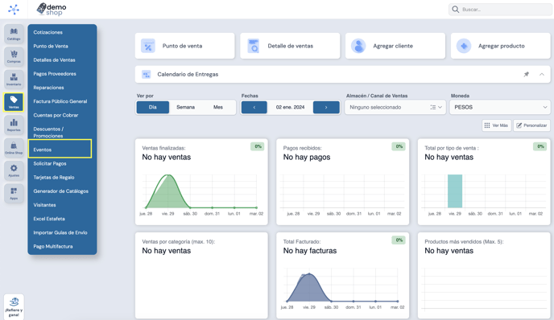Click the 0% badge on Total Facturado
The image size is (554, 320).
[x=399, y=240]
